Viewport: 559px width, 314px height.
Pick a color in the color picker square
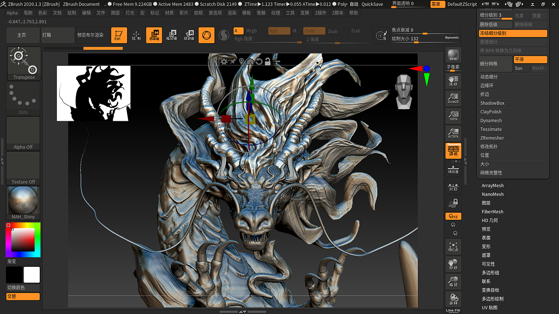[x=23, y=239]
